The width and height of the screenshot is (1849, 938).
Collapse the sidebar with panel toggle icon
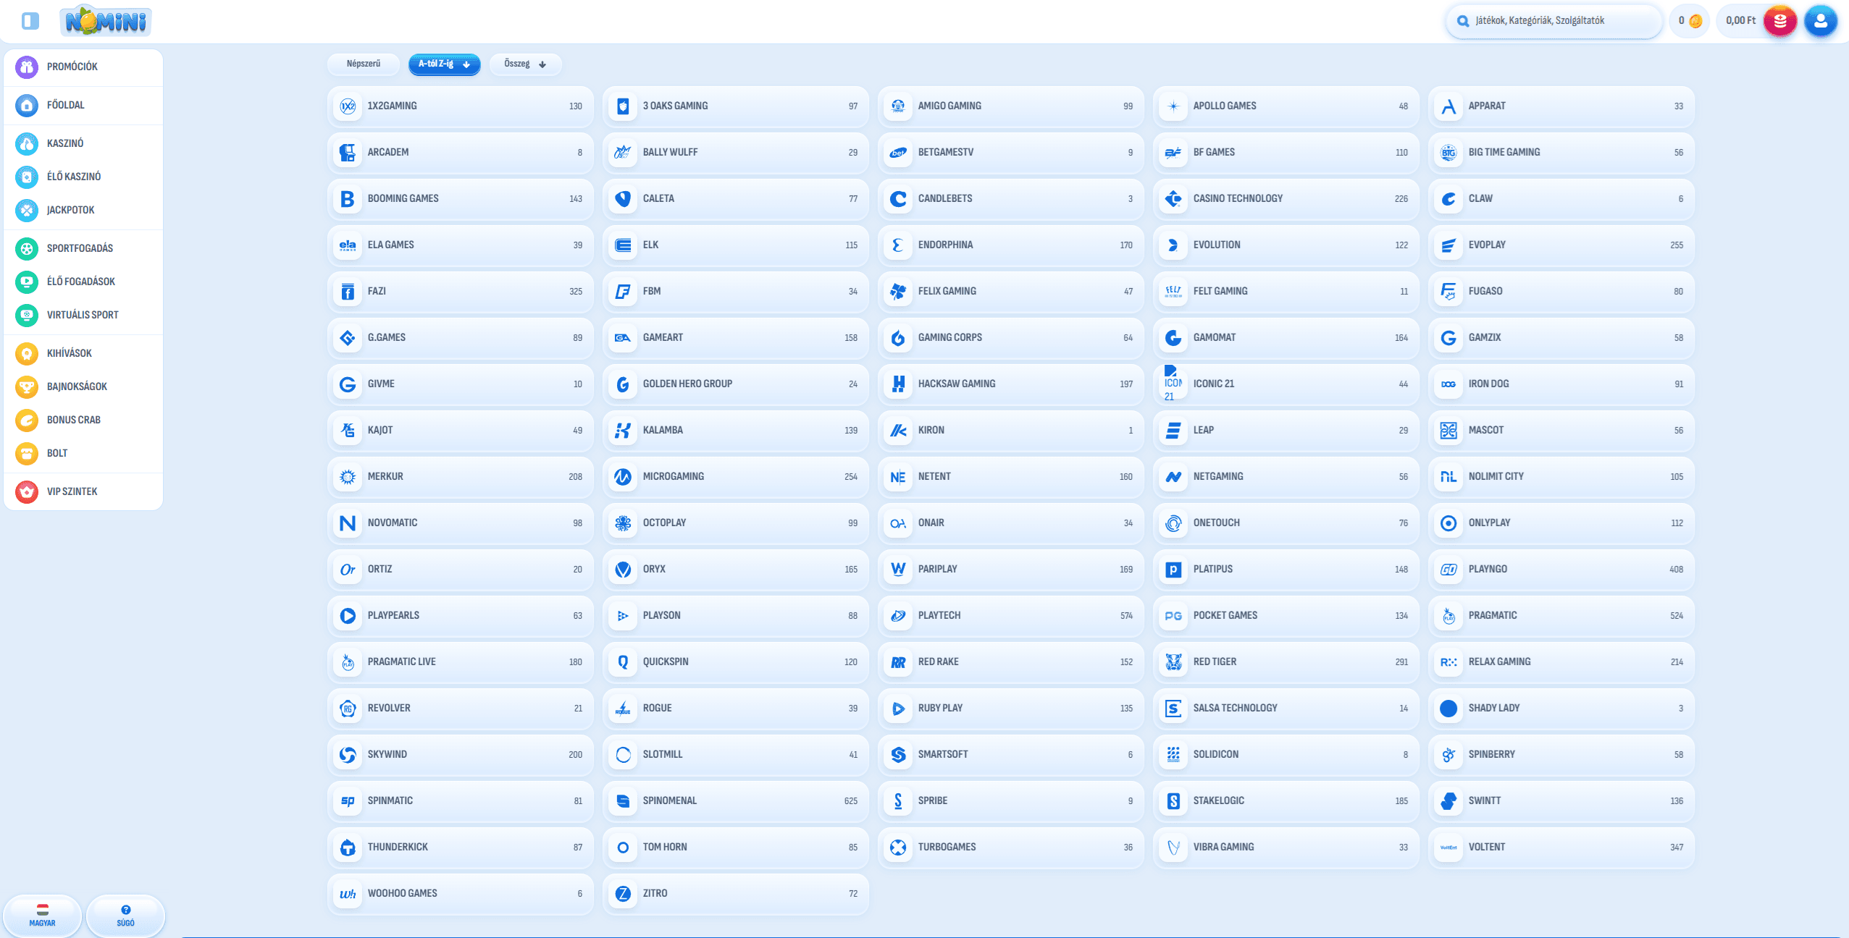tap(30, 21)
